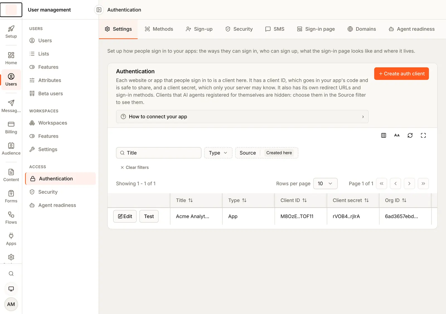Open the Source filter dropdown
This screenshot has width=446, height=314.
tap(267, 153)
